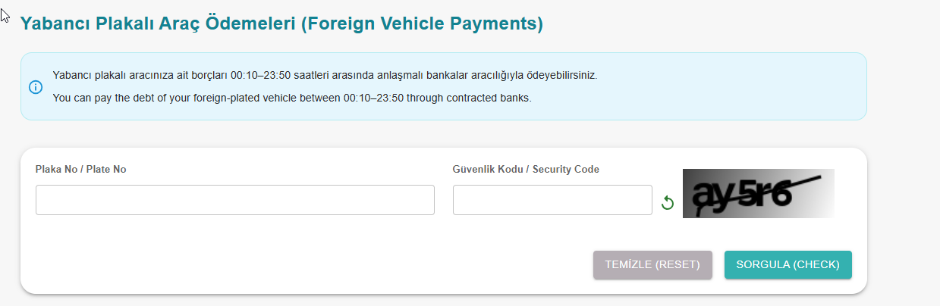940x306 pixels.
Task: Click into the Security Code input box
Action: click(x=552, y=200)
